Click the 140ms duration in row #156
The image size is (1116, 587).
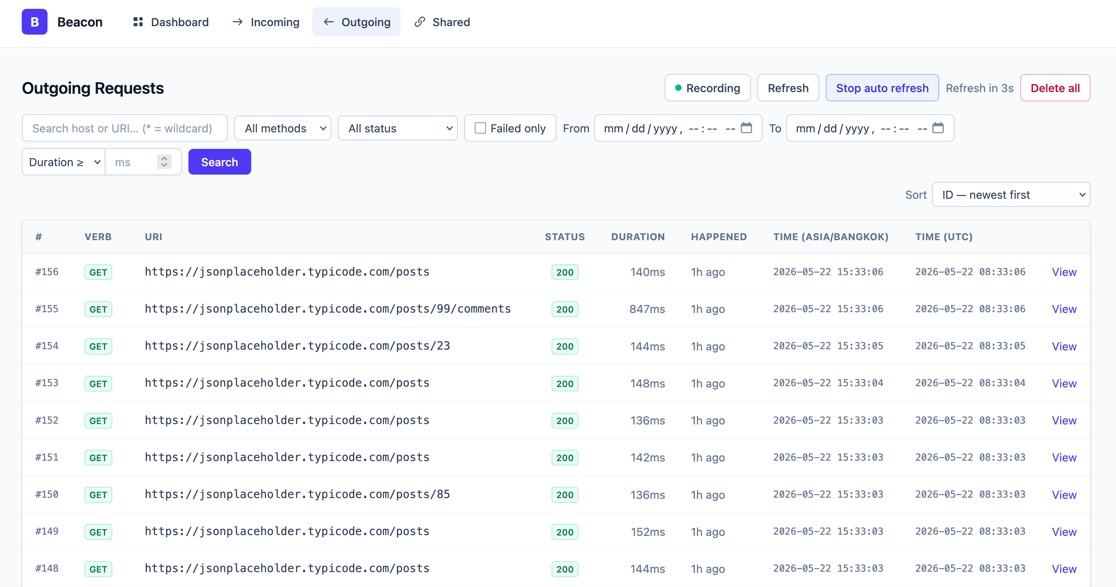pyautogui.click(x=647, y=272)
